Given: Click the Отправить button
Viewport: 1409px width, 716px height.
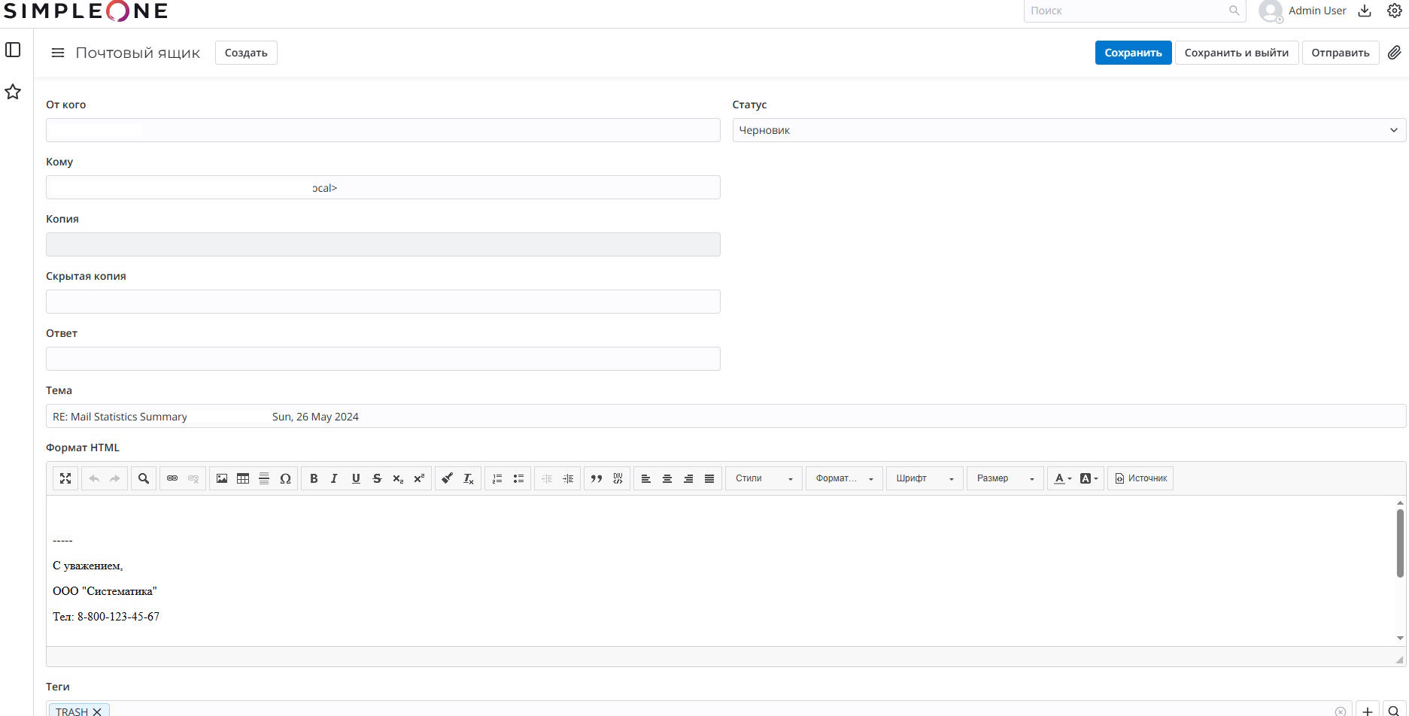Looking at the screenshot, I should click(1340, 53).
